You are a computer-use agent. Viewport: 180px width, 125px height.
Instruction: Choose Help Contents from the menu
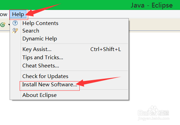(40, 23)
